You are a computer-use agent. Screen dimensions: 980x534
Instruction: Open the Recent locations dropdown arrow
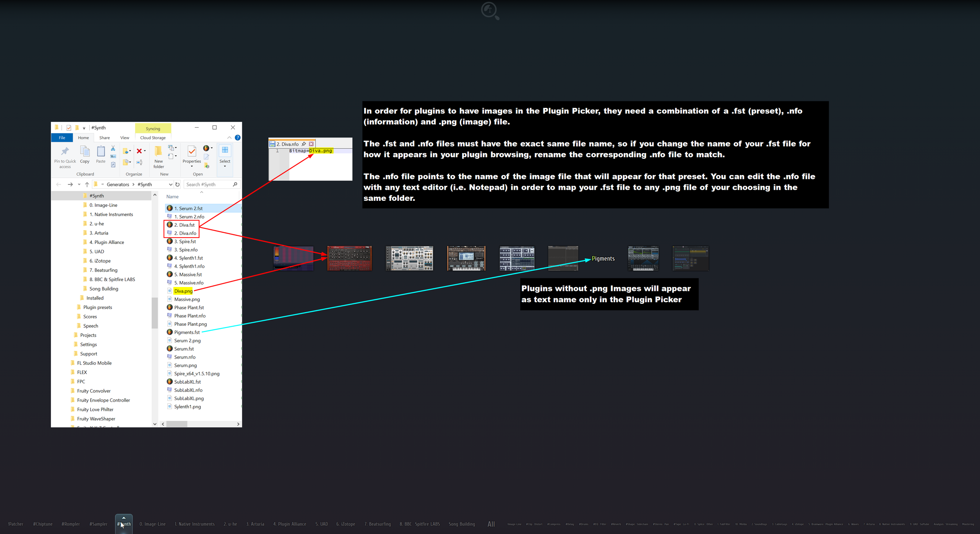coord(79,184)
